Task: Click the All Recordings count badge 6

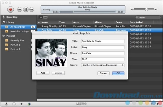Action: click(33, 27)
